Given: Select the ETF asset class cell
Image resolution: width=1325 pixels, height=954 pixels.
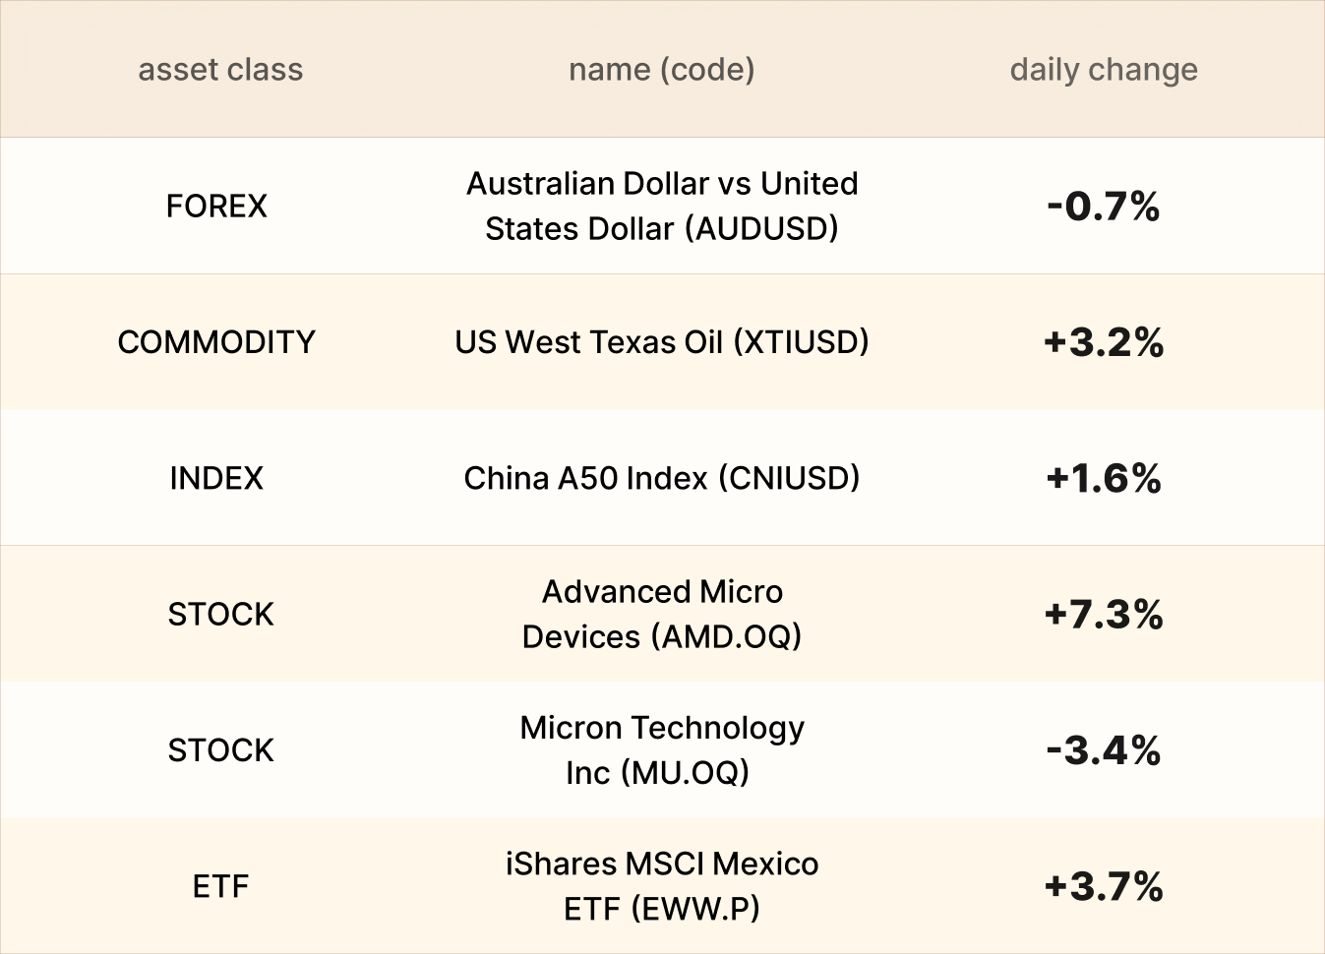Looking at the screenshot, I should point(220,886).
